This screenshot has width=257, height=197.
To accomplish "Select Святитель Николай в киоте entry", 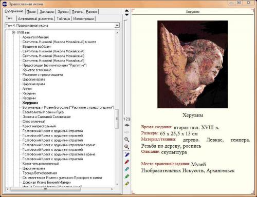I will 59,42.
